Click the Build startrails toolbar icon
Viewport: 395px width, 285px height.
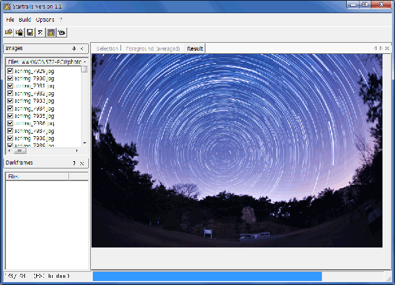click(x=51, y=32)
